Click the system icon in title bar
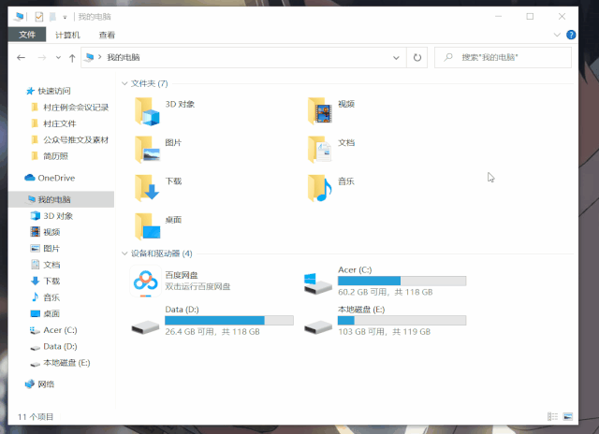 click(19, 17)
